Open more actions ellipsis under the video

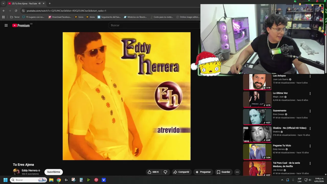237,172
